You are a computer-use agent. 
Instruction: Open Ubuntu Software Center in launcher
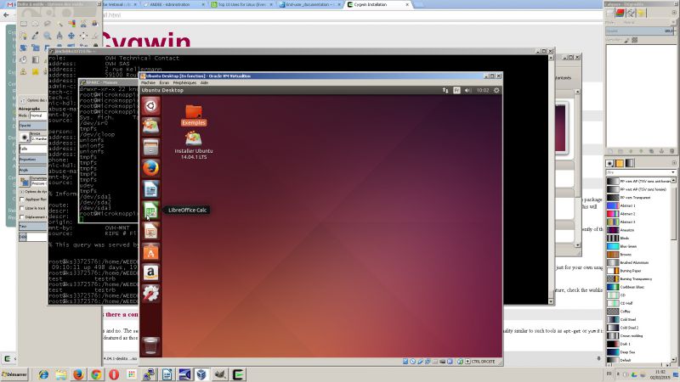click(x=151, y=252)
